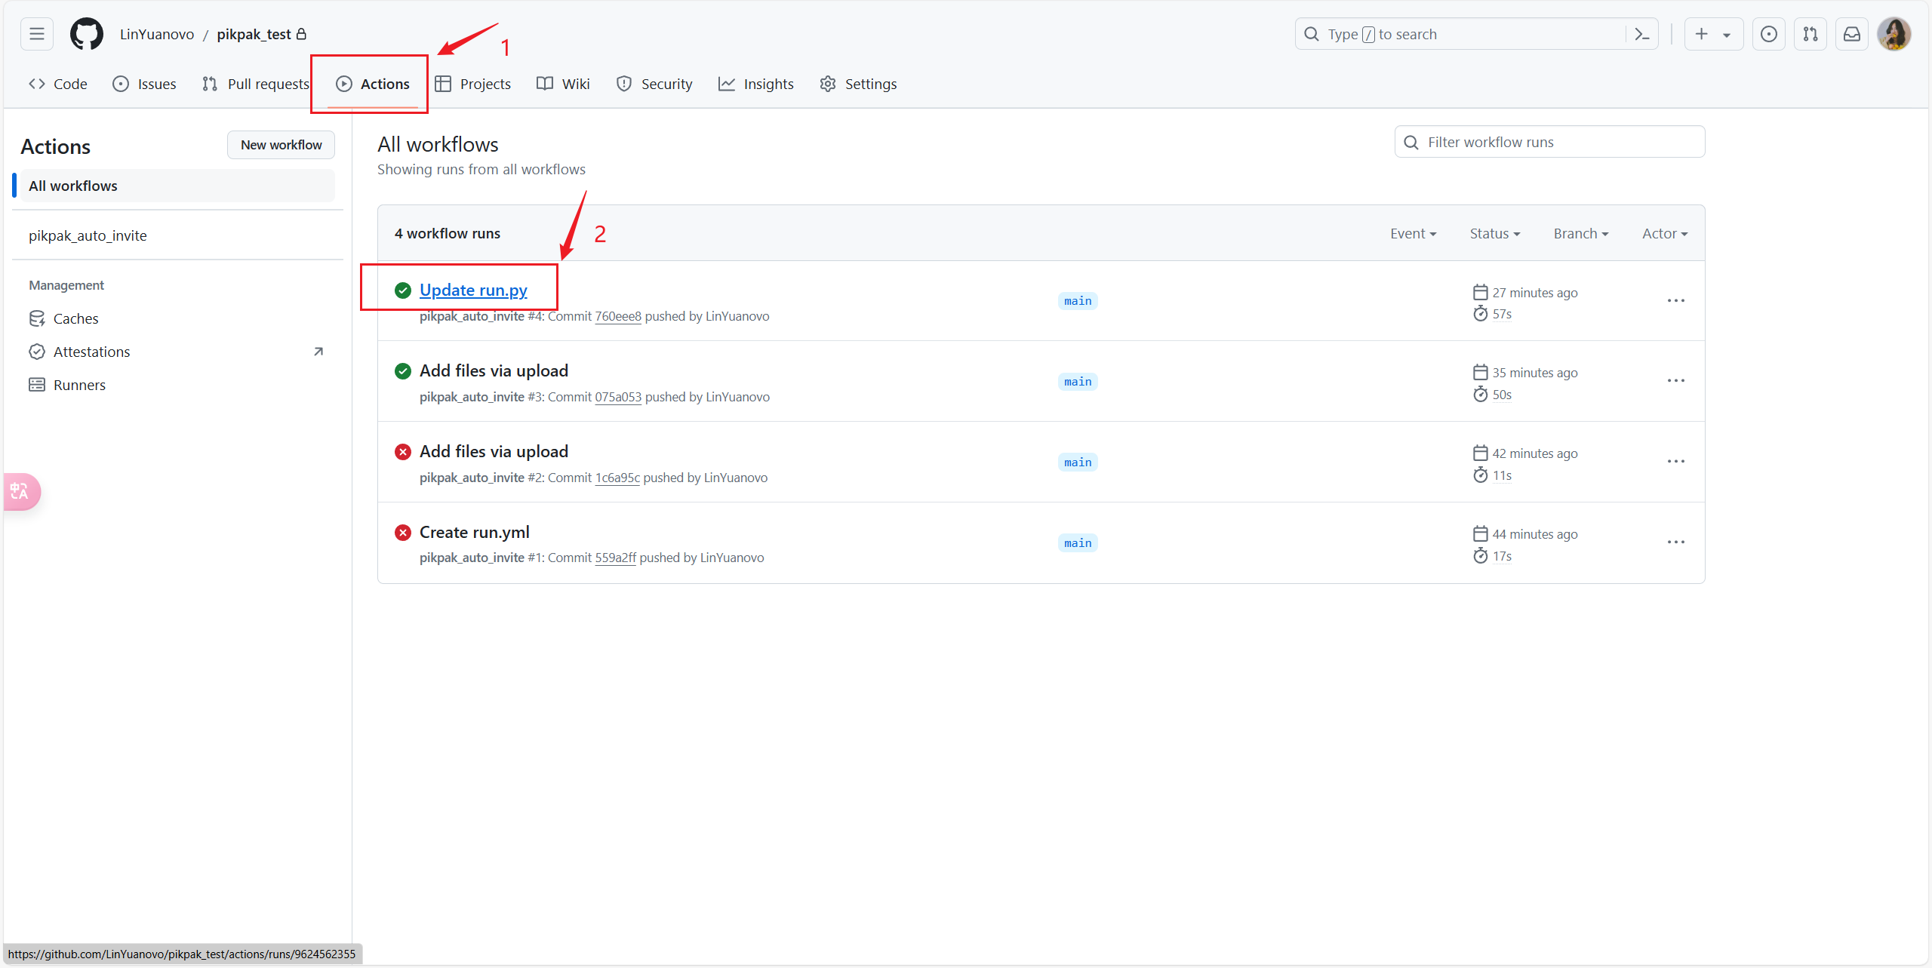Click the GitHub logo home icon
The width and height of the screenshot is (1932, 968).
[x=86, y=34]
